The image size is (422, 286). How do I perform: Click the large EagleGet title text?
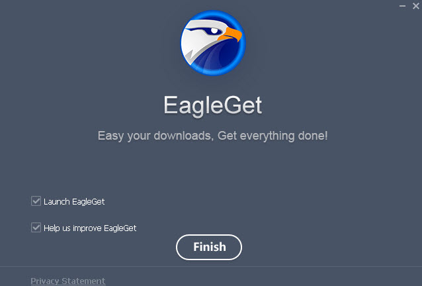click(212, 105)
